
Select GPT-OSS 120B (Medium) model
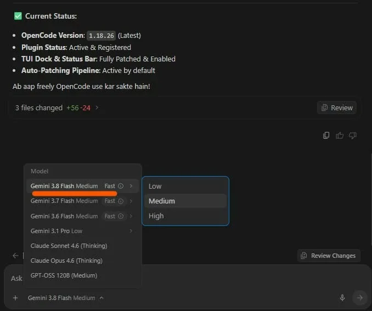coord(82,275)
